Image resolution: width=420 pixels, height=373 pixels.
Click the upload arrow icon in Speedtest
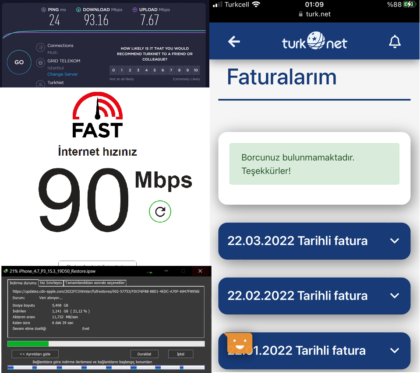pyautogui.click(x=135, y=10)
